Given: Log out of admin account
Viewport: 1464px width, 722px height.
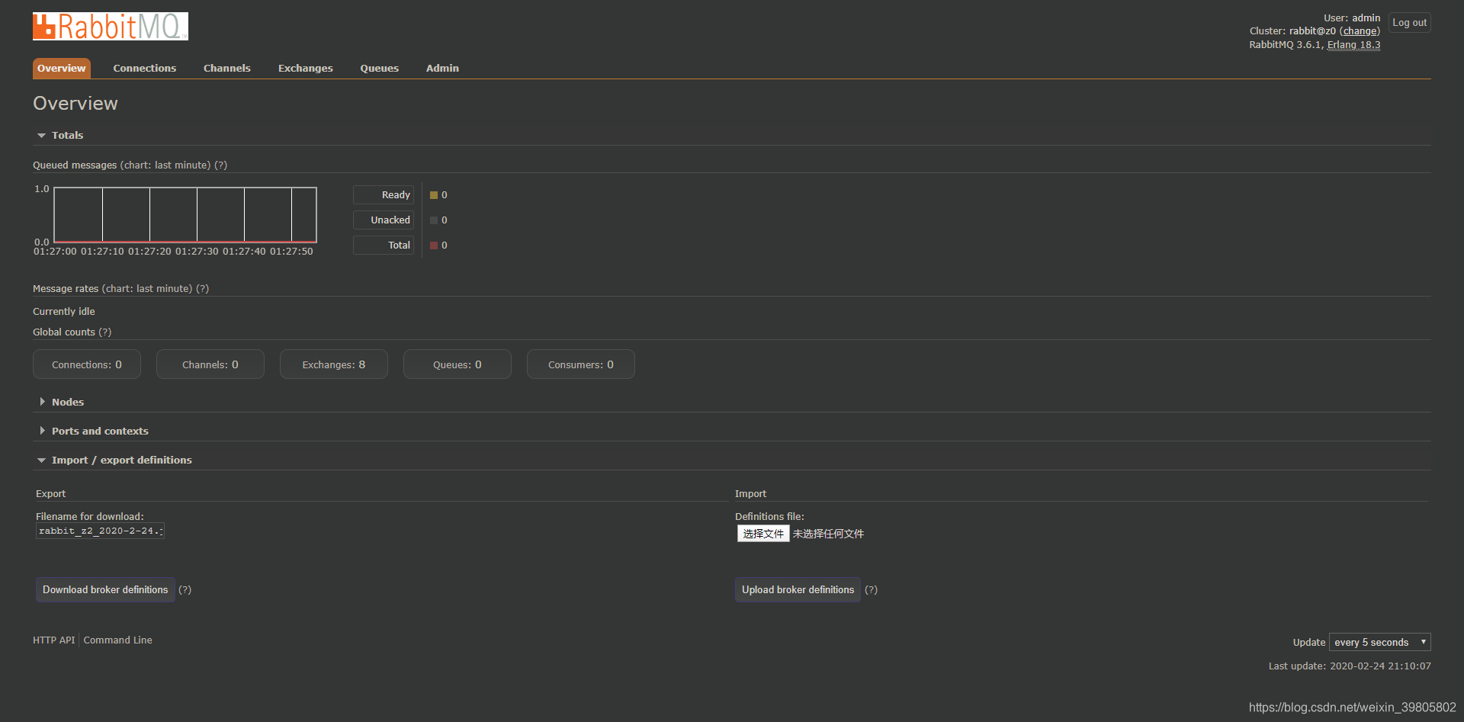Looking at the screenshot, I should pyautogui.click(x=1409, y=23).
